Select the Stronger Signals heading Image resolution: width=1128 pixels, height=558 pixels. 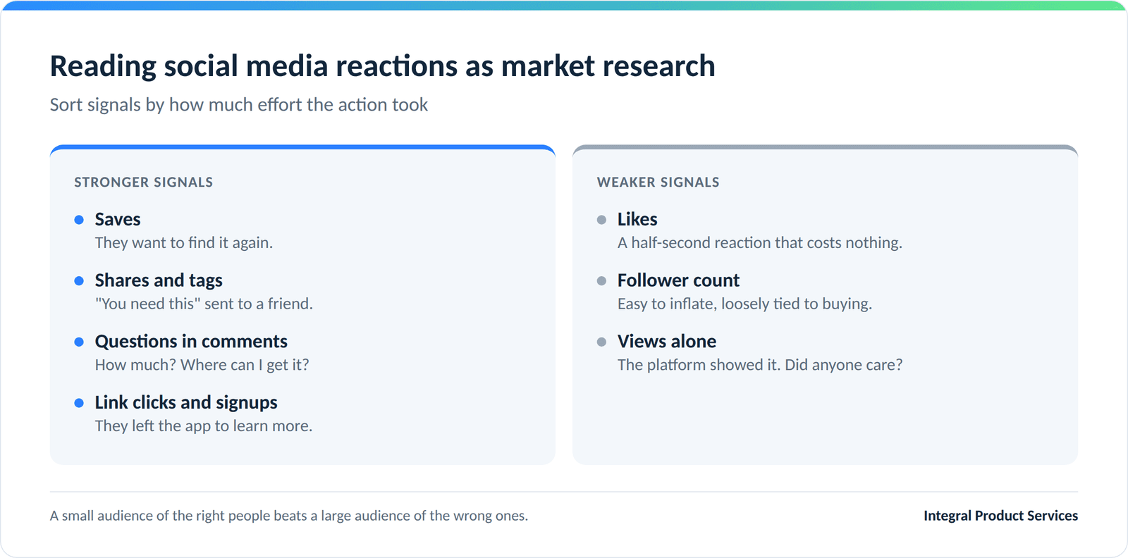click(144, 182)
